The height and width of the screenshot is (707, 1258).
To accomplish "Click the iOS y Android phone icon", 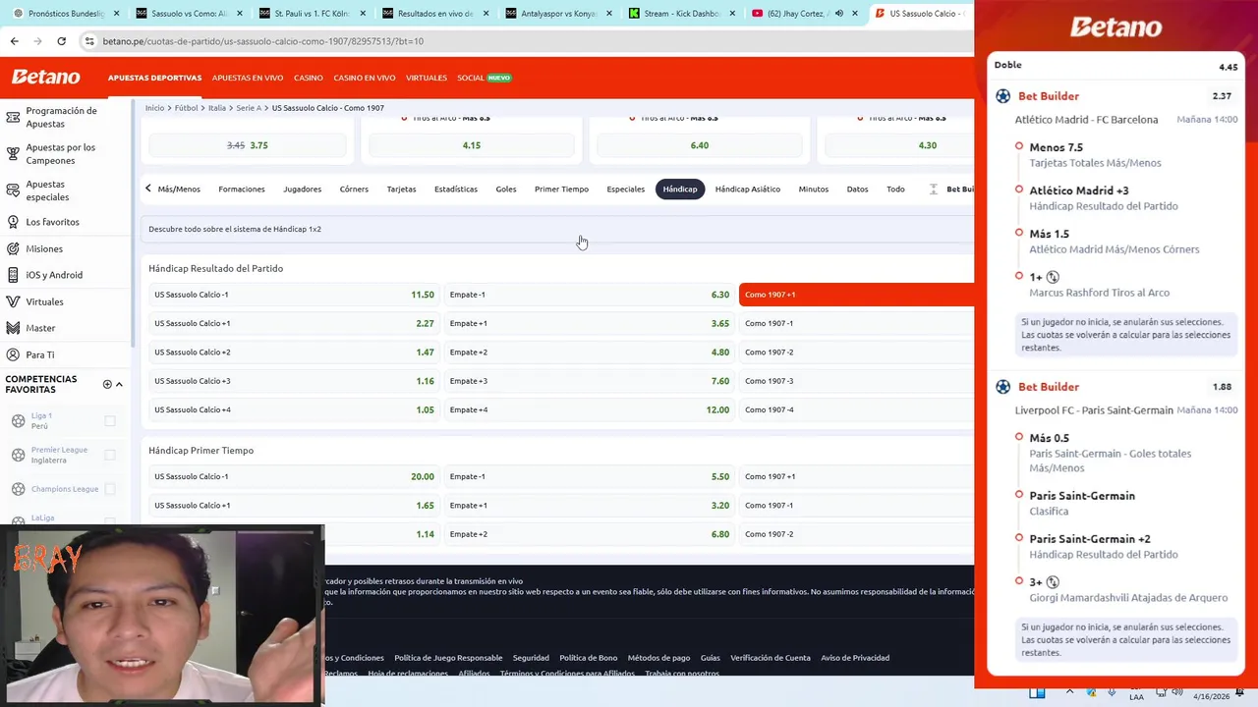I will (x=13, y=275).
